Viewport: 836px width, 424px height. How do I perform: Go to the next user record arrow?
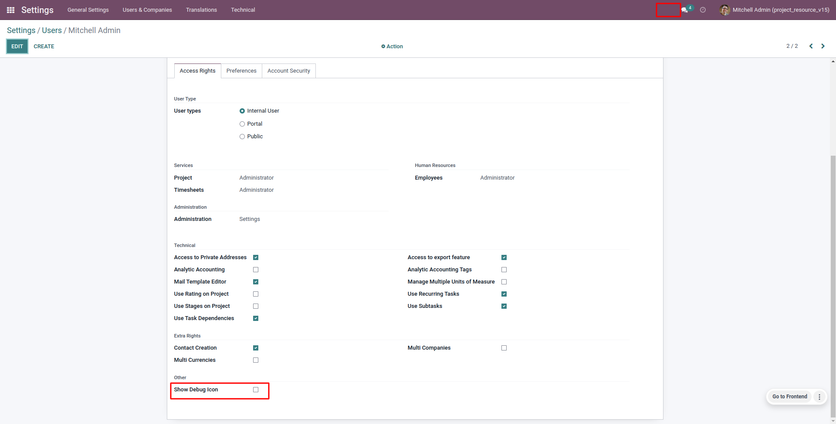[x=823, y=46]
